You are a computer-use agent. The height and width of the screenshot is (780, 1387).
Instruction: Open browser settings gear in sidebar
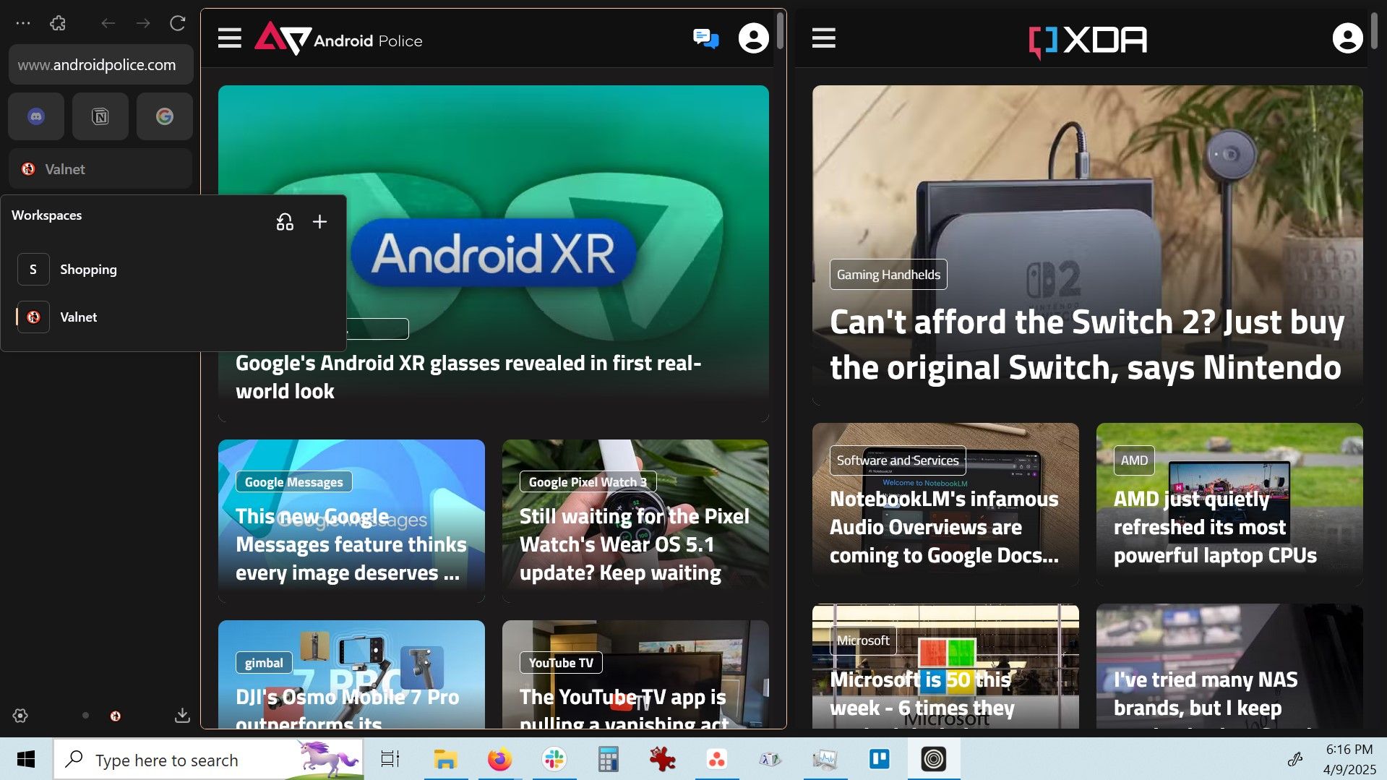pyautogui.click(x=20, y=716)
